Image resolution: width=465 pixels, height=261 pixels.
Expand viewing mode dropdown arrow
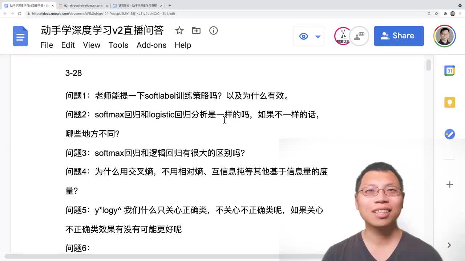(x=318, y=37)
